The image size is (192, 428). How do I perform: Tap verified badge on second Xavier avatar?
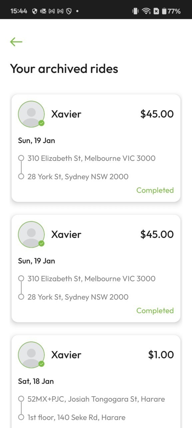(x=41, y=243)
